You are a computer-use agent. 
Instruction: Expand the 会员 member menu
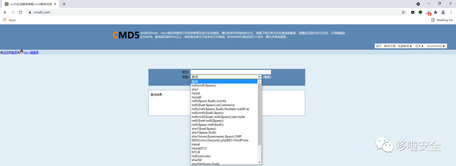tap(419, 46)
